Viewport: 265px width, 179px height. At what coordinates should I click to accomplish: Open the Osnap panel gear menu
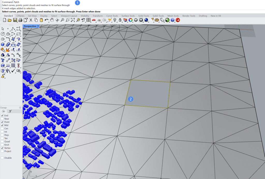[x=20, y=107]
